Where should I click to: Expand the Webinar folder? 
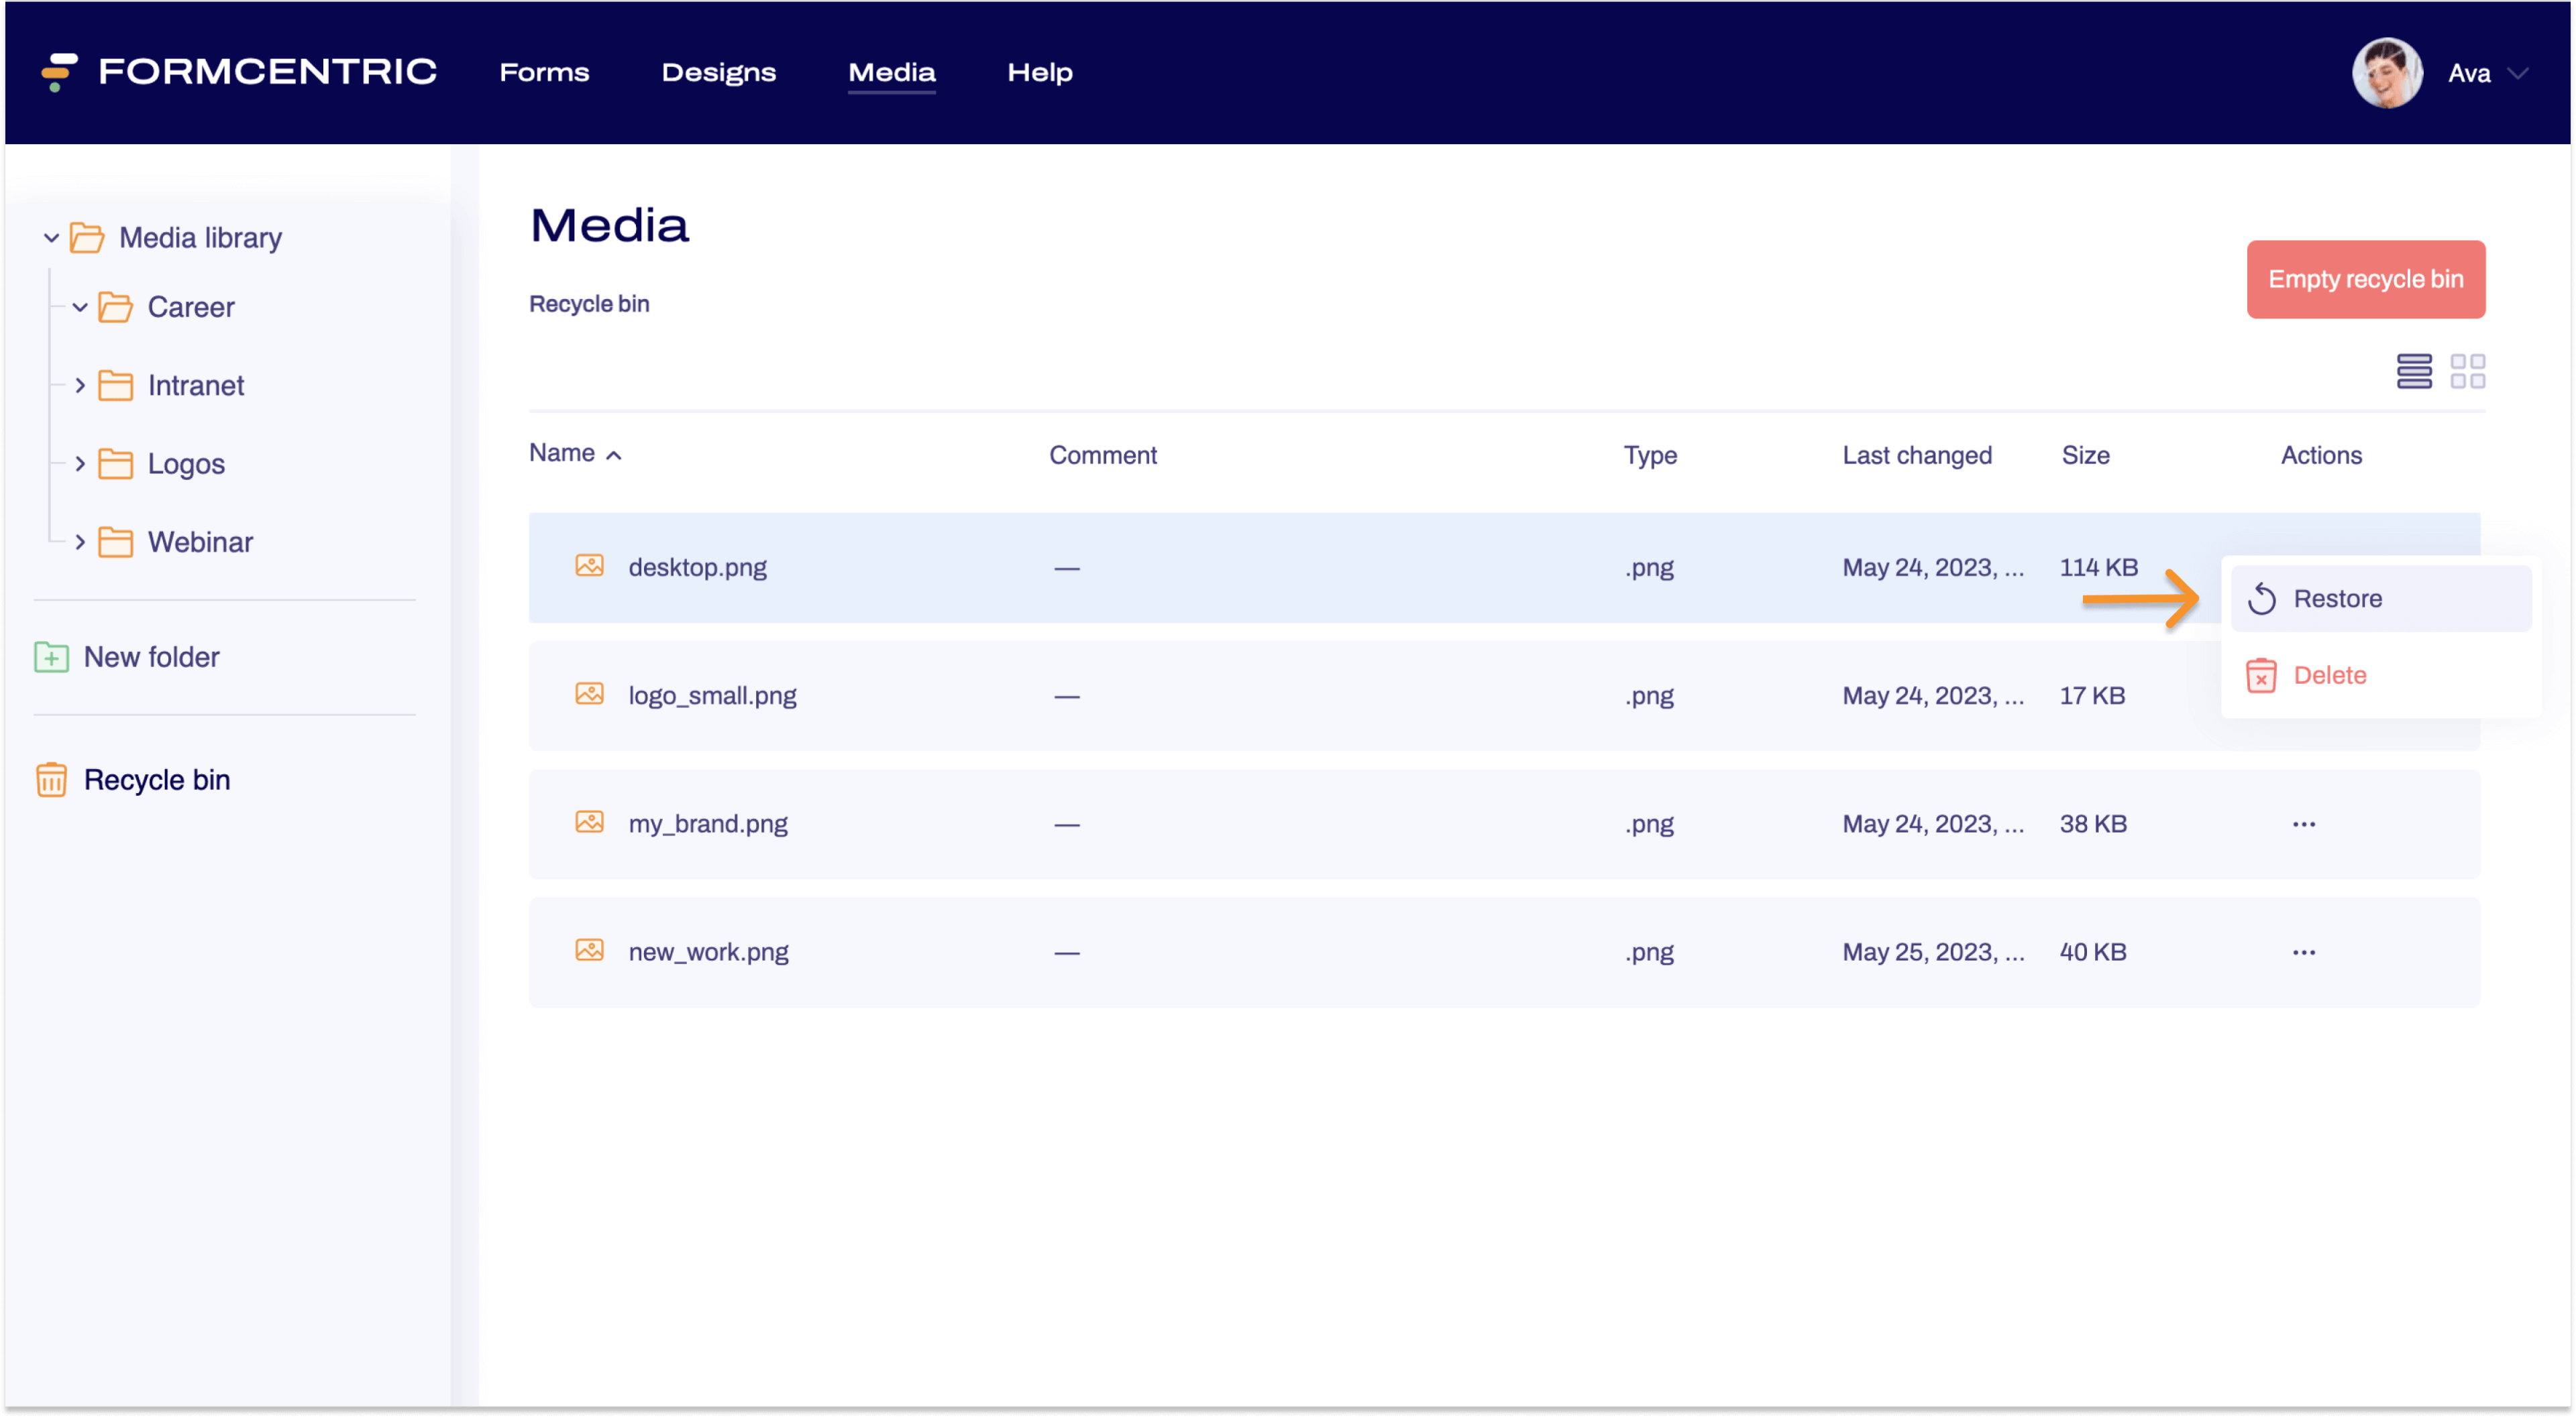tap(80, 542)
